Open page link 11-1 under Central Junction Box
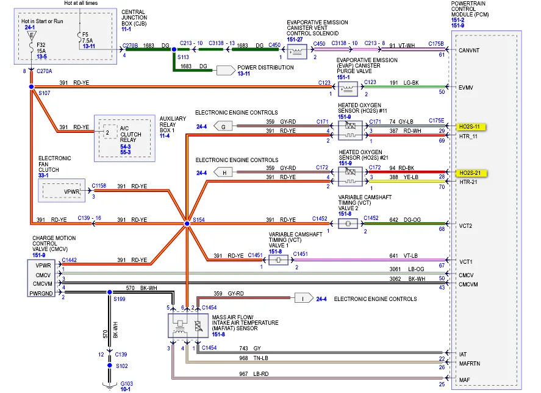This screenshot has height=393, width=541. [x=126, y=29]
